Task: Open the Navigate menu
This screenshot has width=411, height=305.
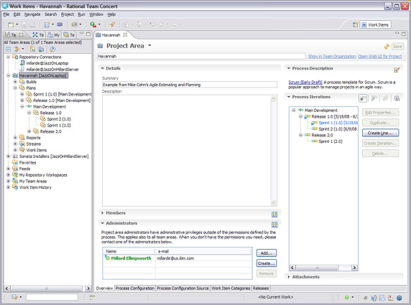Action: tap(32, 14)
